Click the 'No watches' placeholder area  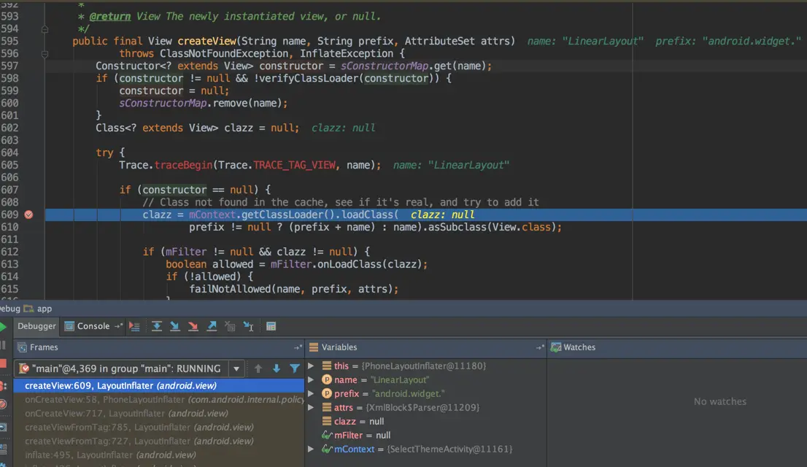tap(719, 401)
